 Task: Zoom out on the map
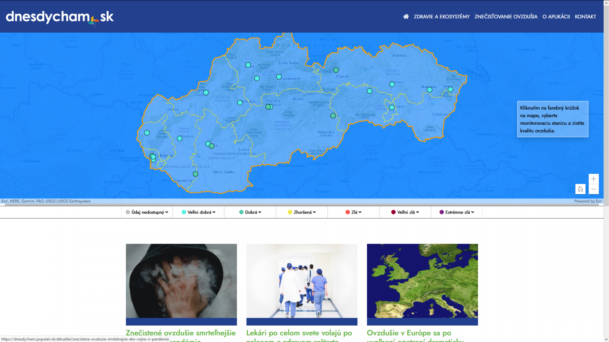coord(593,189)
